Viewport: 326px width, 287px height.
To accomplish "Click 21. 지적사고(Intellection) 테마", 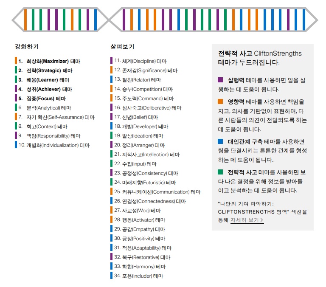I will pyautogui.click(x=145, y=155).
